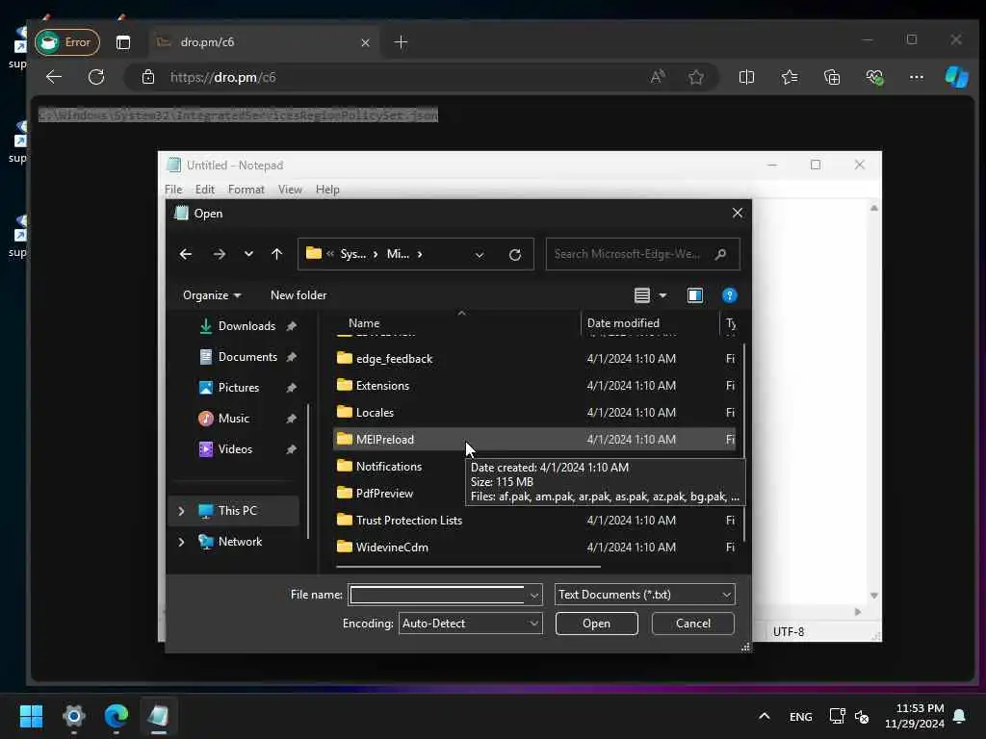Add page to favorites star

pyautogui.click(x=696, y=77)
